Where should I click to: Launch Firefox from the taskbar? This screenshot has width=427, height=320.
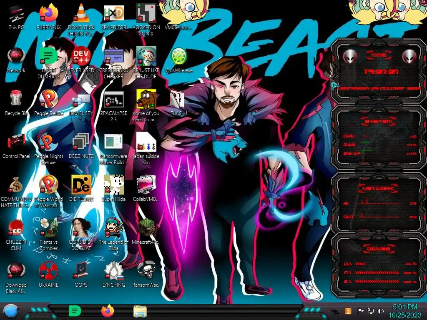108,311
